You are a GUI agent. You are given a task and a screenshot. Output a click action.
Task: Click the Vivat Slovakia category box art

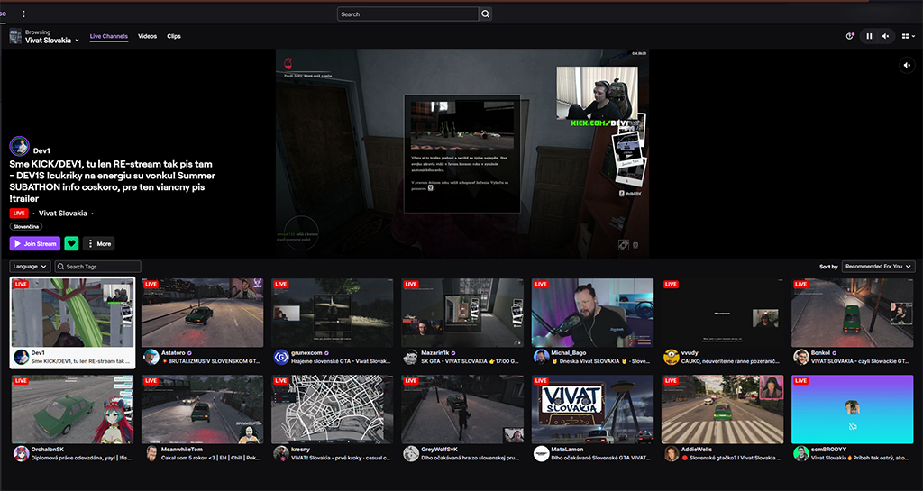(15, 36)
